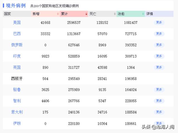Select 英国 new cases 890
Viewport: 178px width, 133px height.
(45, 67)
